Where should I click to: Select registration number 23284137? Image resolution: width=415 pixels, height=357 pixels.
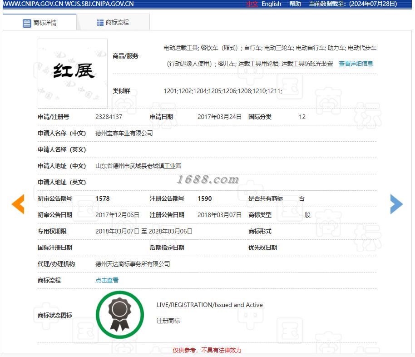click(x=109, y=117)
